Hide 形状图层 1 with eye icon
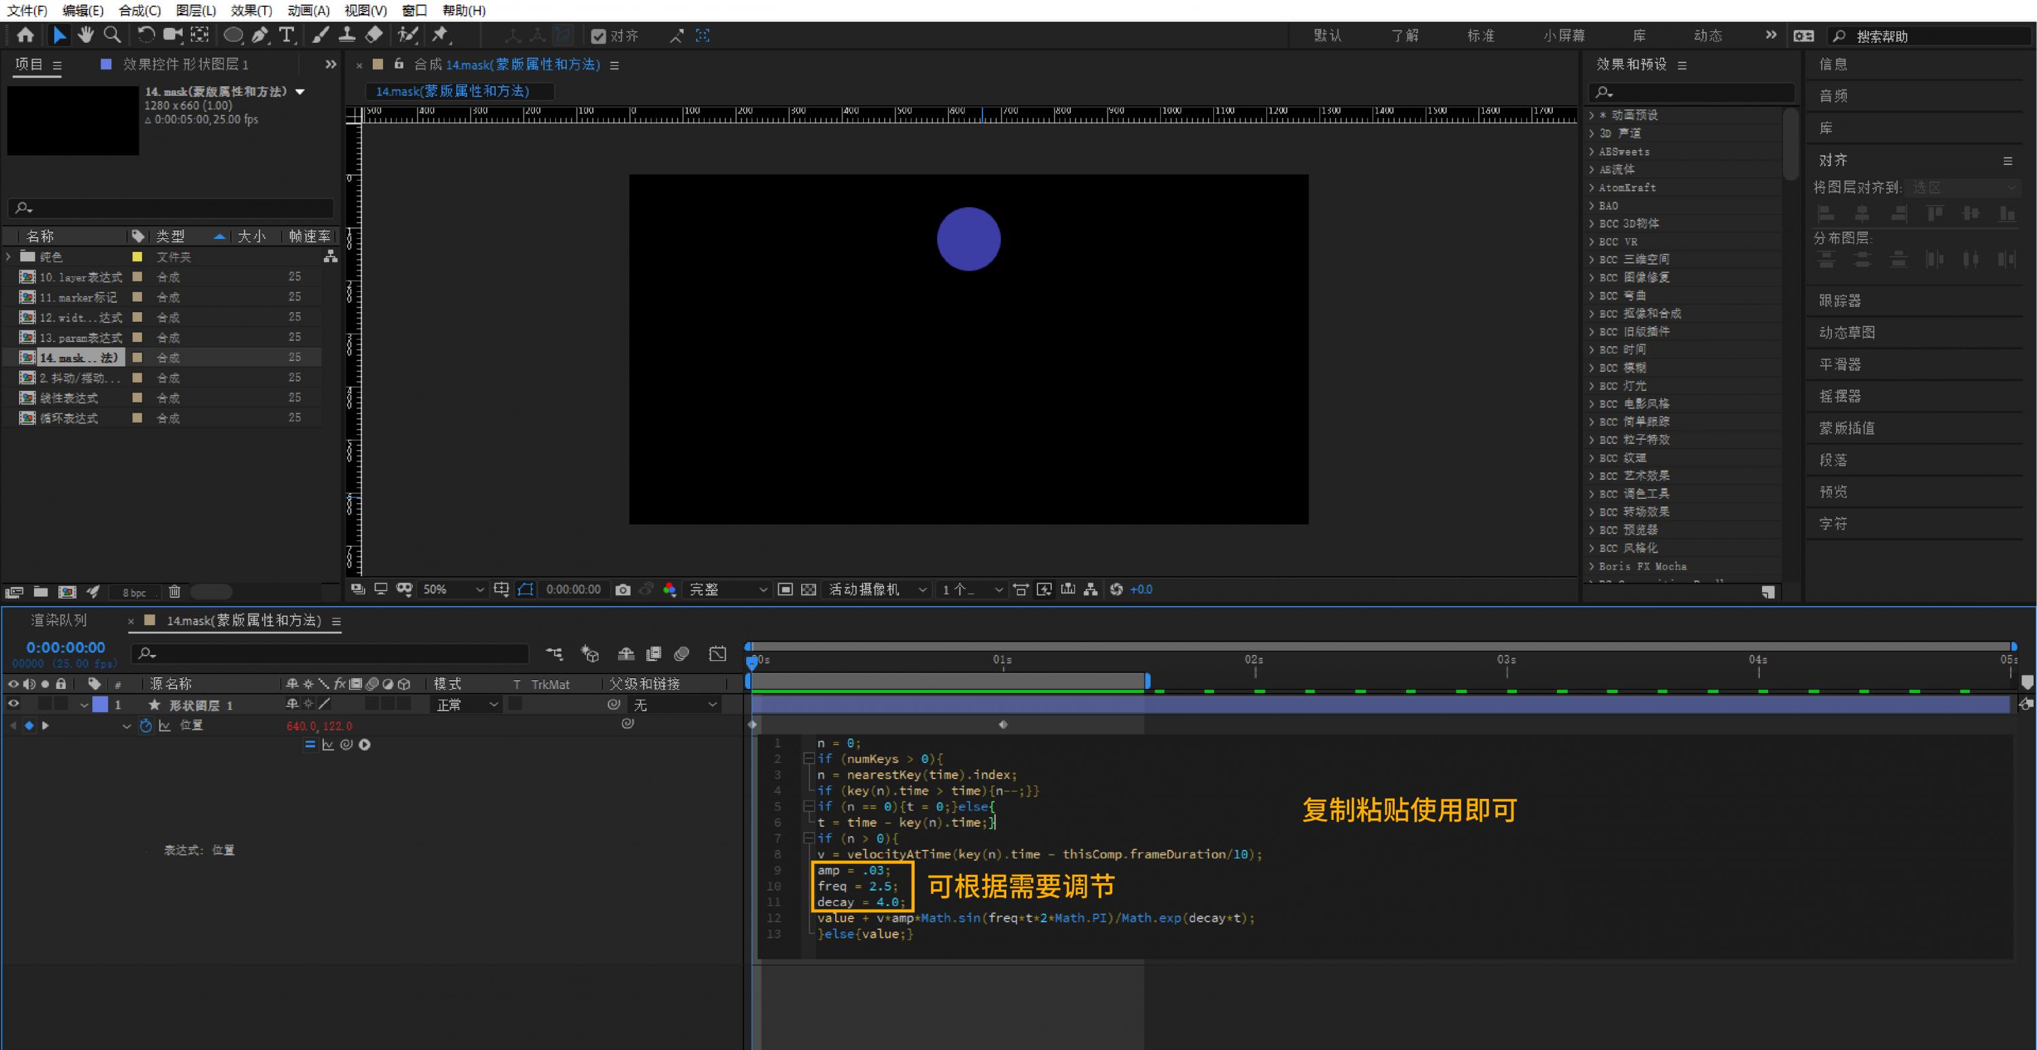This screenshot has height=1050, width=2037. point(14,704)
